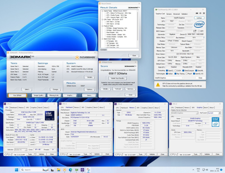
Task: Click the GPU-Z screenshot camera icon
Action: 197,13
